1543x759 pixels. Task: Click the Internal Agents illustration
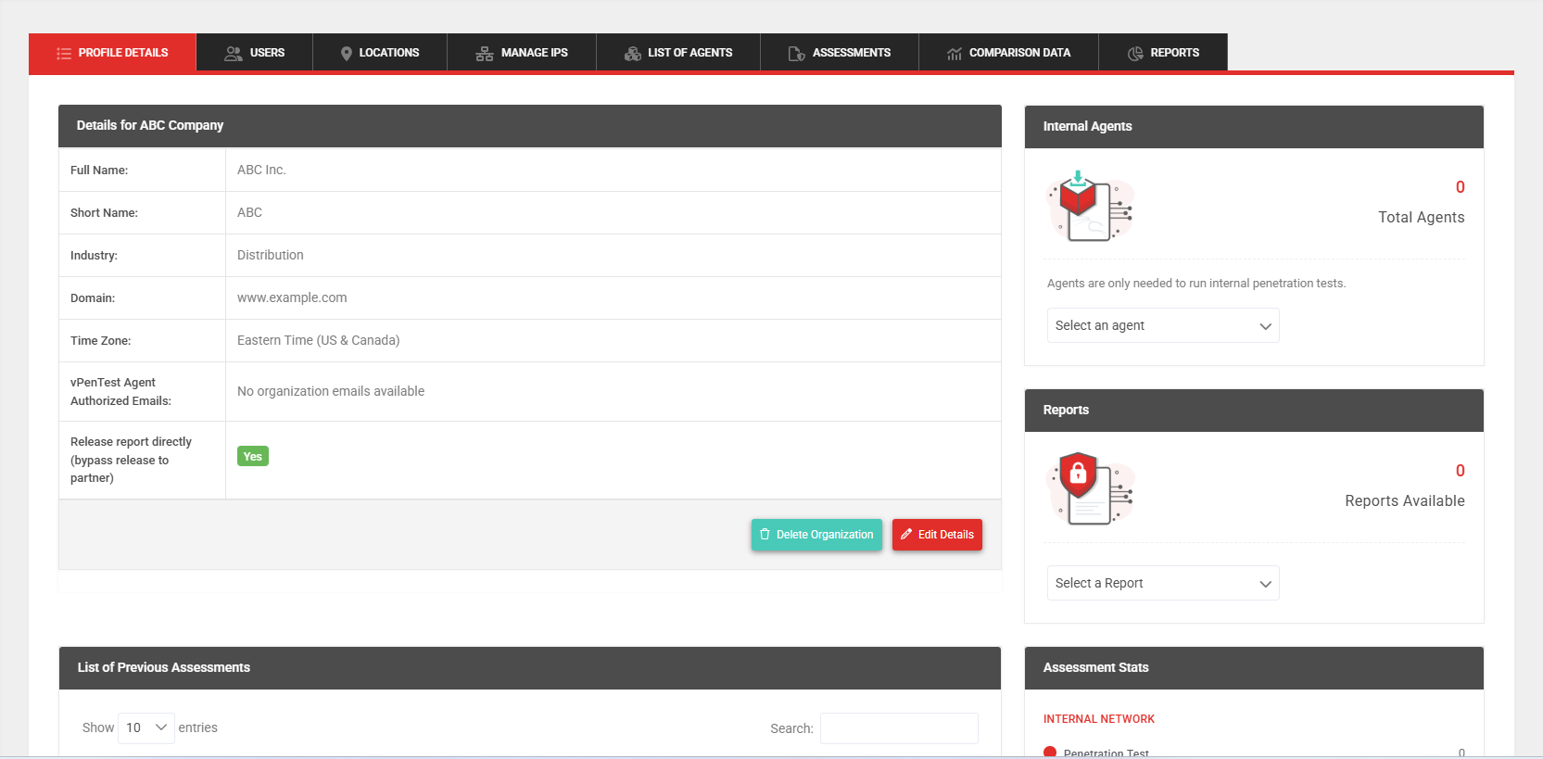tap(1090, 206)
